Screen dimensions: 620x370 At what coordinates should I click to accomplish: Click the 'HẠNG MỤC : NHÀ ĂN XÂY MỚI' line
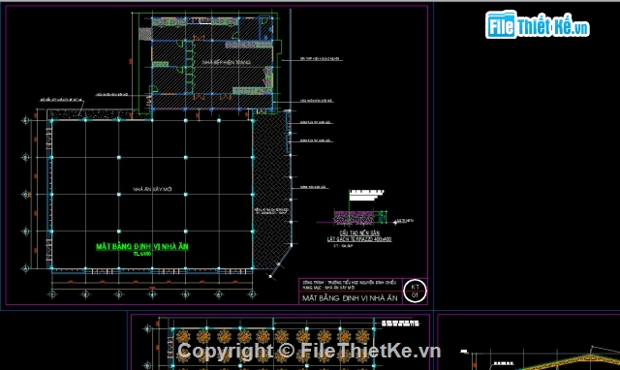pyautogui.click(x=328, y=288)
